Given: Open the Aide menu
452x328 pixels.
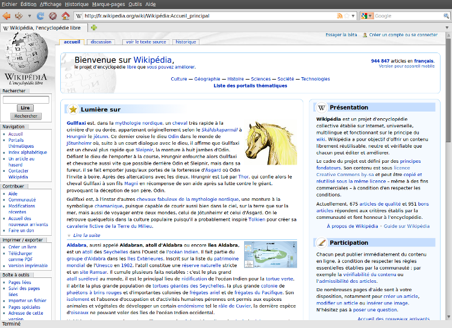Looking at the screenshot, I should [151, 4].
